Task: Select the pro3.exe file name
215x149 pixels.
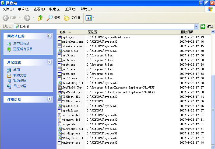Action: tap(69, 55)
